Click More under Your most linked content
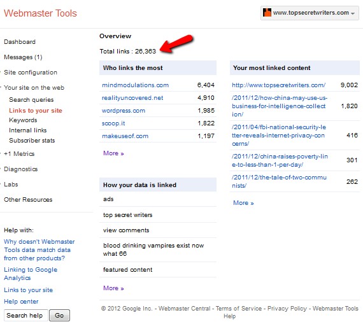363x322 pixels. (x=243, y=203)
